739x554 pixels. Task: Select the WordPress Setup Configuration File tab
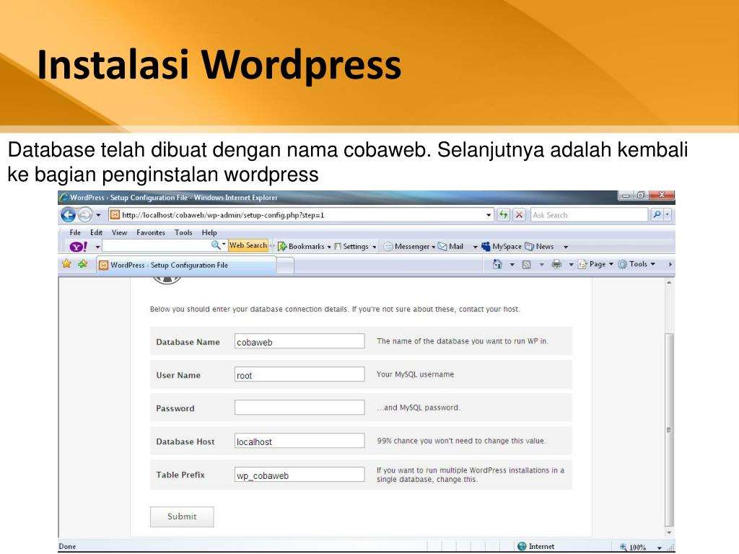pyautogui.click(x=186, y=265)
